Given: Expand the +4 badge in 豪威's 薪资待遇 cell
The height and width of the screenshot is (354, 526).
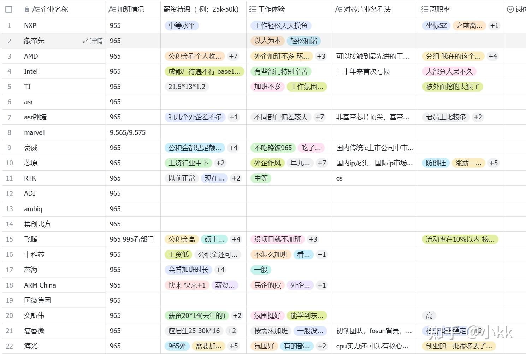Looking at the screenshot, I should [x=233, y=148].
